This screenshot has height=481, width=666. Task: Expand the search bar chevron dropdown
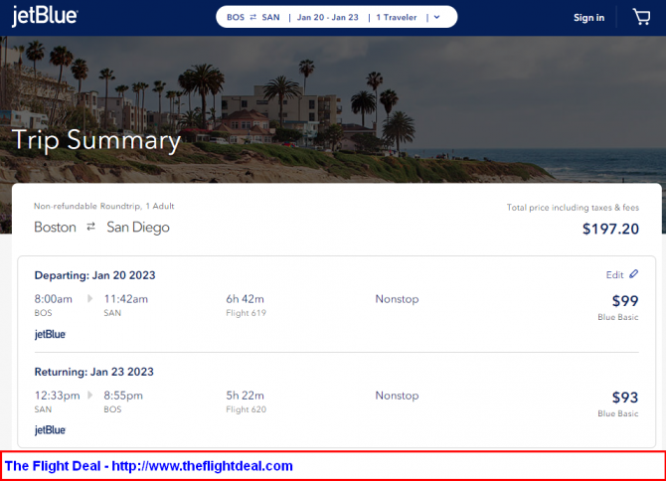(436, 17)
